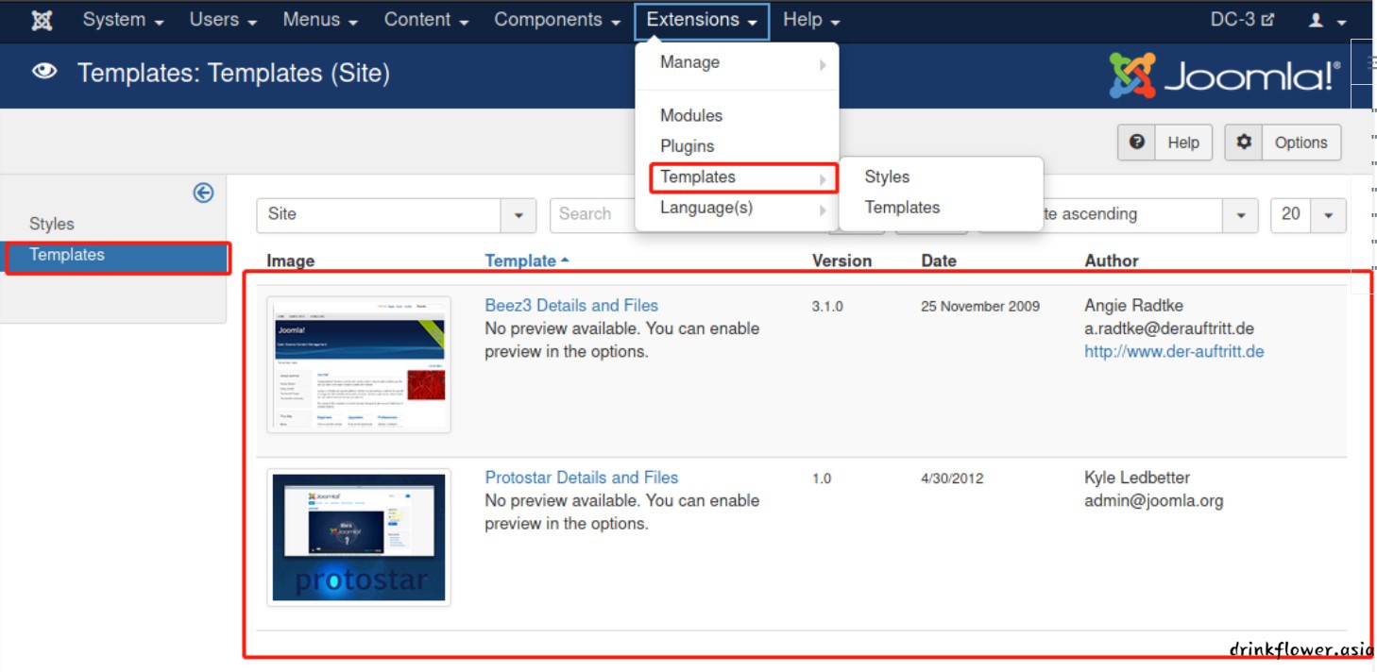This screenshot has width=1377, height=672.
Task: Click the a.radtke@derauftritt.de email text
Action: [1169, 328]
